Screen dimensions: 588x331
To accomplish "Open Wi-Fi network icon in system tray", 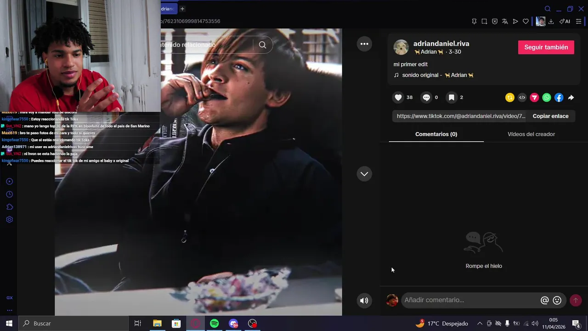I will pos(526,324).
